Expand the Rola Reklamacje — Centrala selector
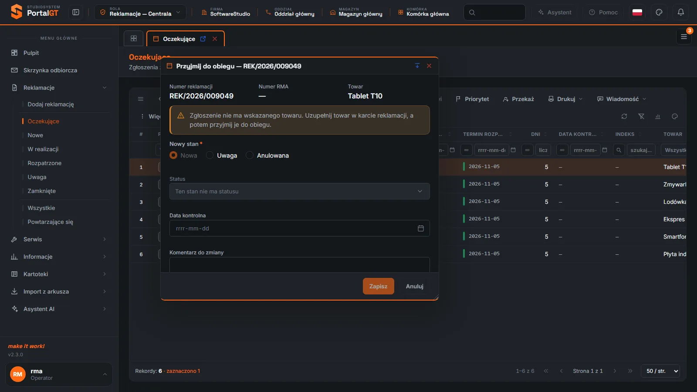The width and height of the screenshot is (697, 392). click(x=140, y=12)
